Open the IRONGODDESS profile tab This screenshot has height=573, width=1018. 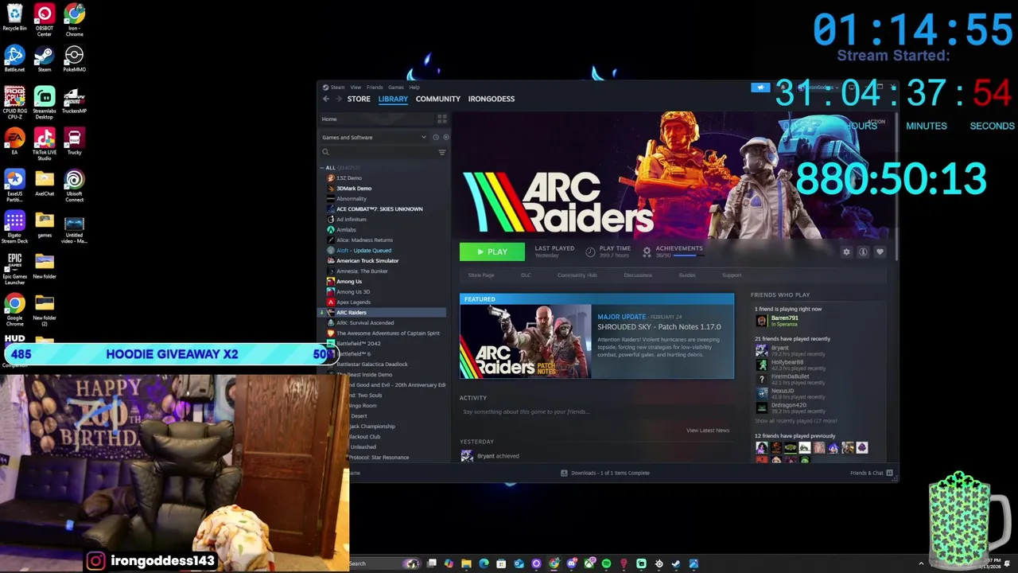(492, 99)
